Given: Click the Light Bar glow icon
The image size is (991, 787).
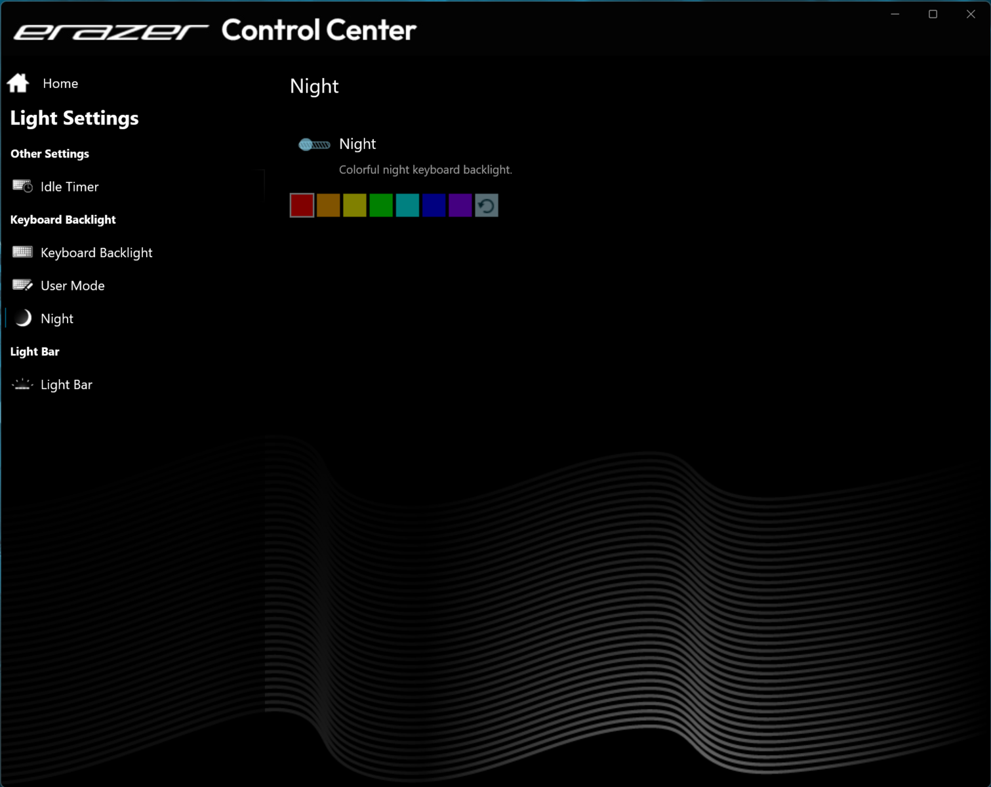Looking at the screenshot, I should (x=22, y=384).
